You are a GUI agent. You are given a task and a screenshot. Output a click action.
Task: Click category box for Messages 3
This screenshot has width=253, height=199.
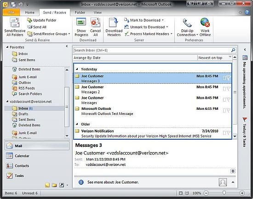tap(224, 78)
